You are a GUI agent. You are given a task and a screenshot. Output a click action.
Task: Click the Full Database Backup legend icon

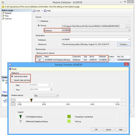click(21, 117)
